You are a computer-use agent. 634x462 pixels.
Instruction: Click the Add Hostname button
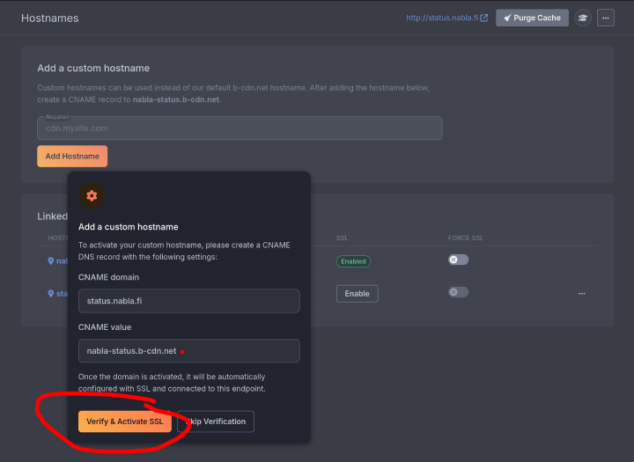[72, 156]
